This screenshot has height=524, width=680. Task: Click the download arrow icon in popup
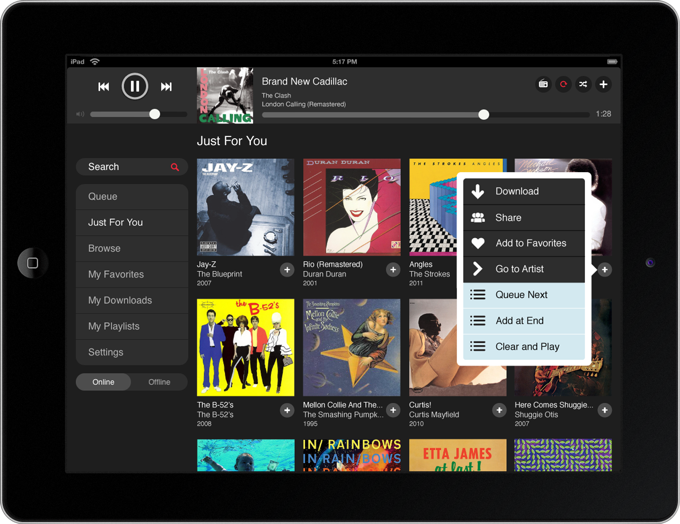478,191
